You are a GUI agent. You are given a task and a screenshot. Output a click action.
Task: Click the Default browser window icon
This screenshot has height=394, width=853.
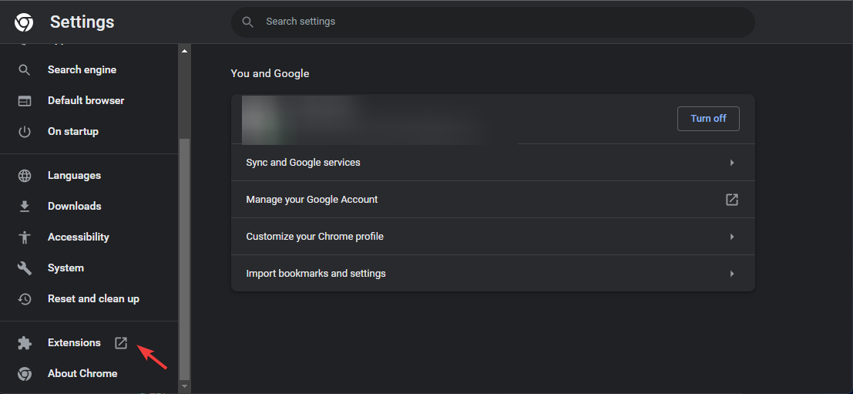point(25,101)
